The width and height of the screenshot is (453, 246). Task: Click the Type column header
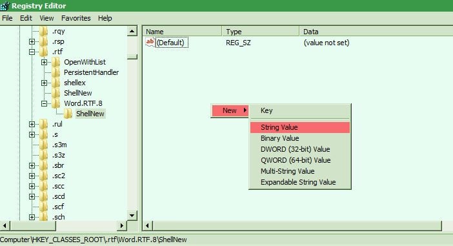pyautogui.click(x=261, y=32)
